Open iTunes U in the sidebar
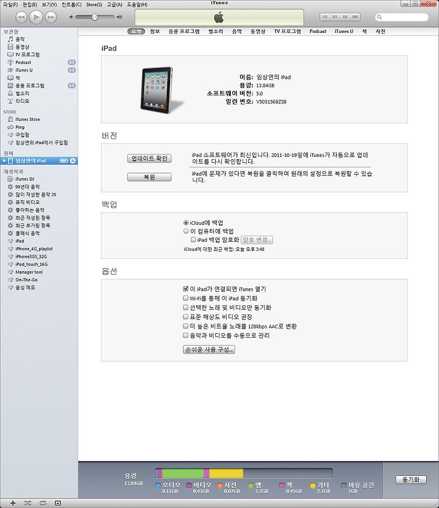Viewport: 439px width, 508px height. [x=24, y=70]
